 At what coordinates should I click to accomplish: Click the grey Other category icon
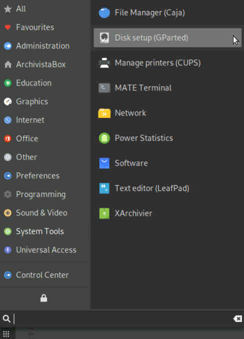[8, 157]
